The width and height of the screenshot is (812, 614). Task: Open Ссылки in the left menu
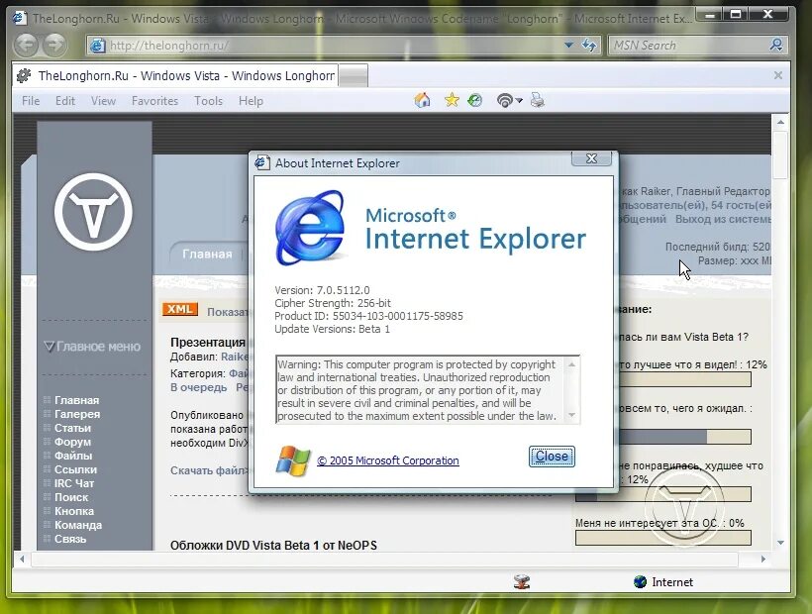coord(75,469)
